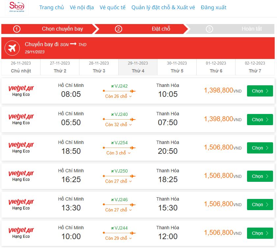Viewport: 277px width, 249px height.
Task: Expand seat details "Còn 26 chỗ"
Action: pyautogui.click(x=119, y=96)
